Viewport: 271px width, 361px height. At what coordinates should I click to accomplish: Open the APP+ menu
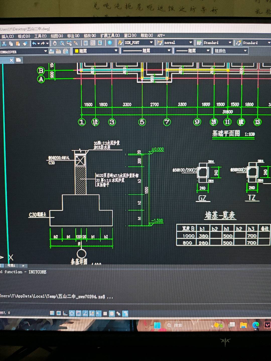(161, 35)
